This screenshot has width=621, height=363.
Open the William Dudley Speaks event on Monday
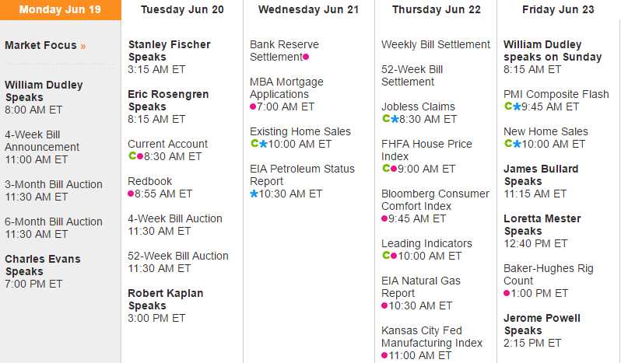(x=44, y=91)
